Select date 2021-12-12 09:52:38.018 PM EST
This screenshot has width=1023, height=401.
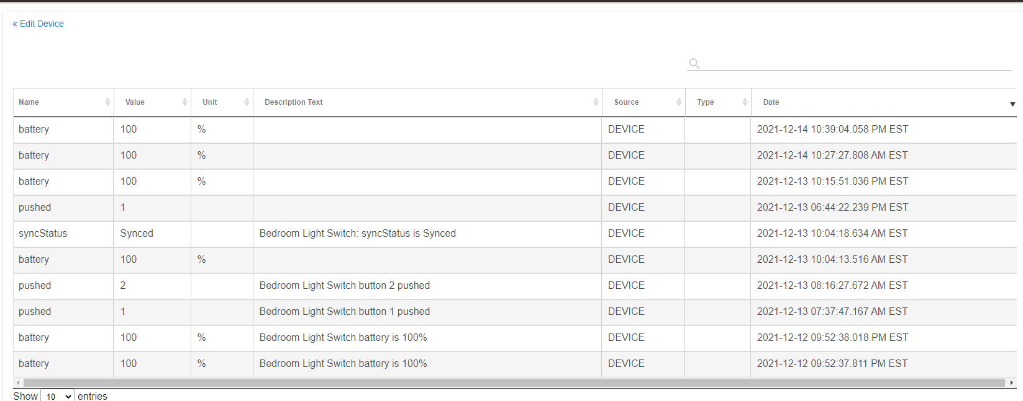pyautogui.click(x=832, y=338)
